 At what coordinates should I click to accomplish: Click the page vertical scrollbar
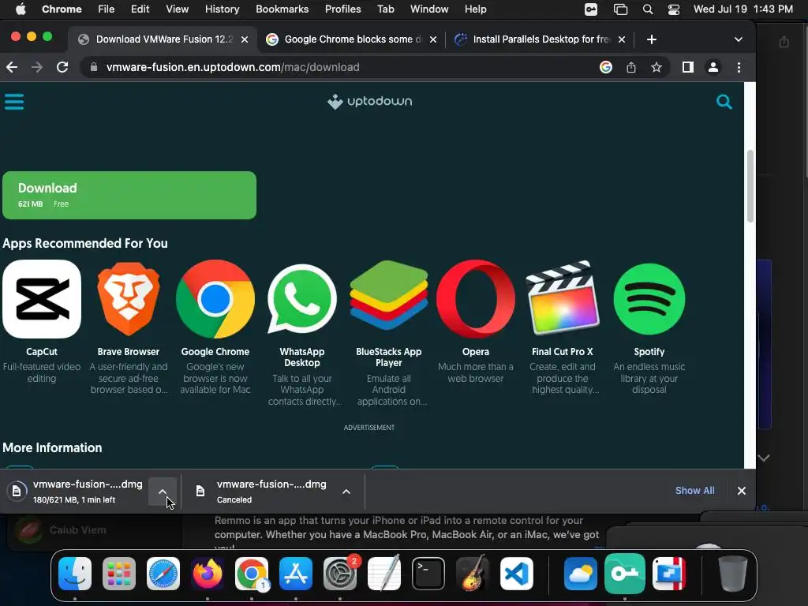tap(750, 186)
